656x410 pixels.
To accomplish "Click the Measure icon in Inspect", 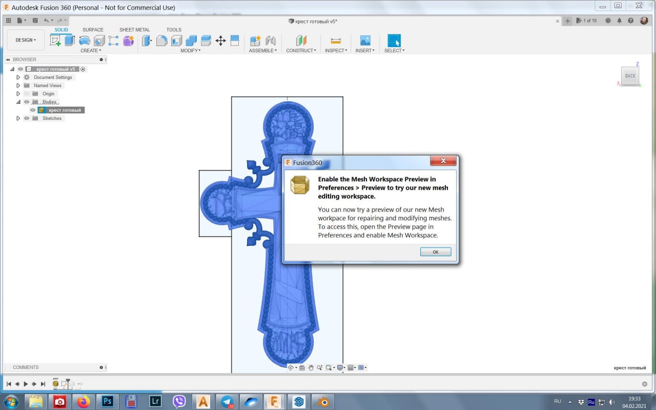I will pos(336,40).
